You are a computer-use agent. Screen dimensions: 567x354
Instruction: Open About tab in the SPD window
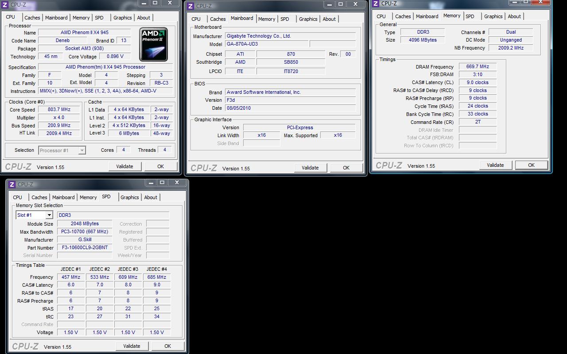pos(151,197)
